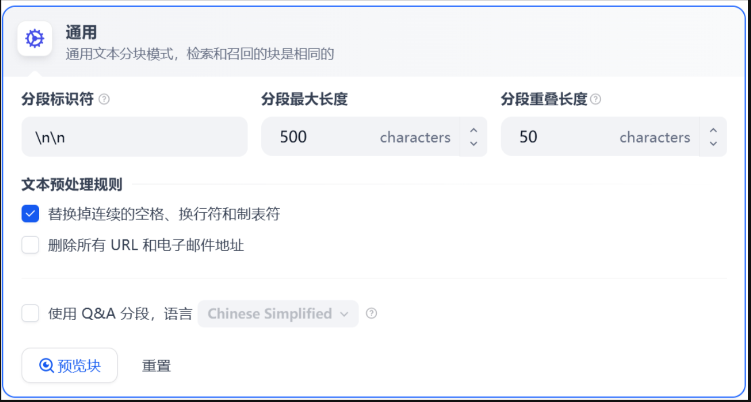This screenshot has width=751, height=402.
Task: Open the Chinese Simplified language dropdown
Action: coord(278,313)
